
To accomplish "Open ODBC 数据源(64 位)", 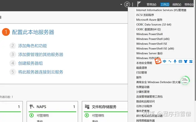I will (x=149, y=29).
